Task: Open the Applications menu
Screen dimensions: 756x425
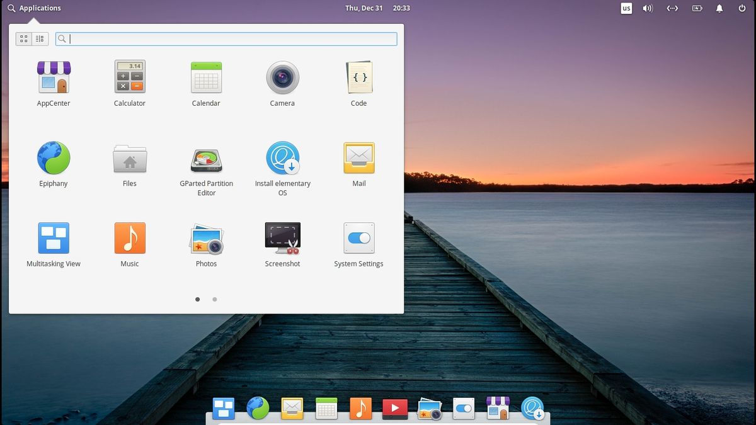Action: [35, 8]
